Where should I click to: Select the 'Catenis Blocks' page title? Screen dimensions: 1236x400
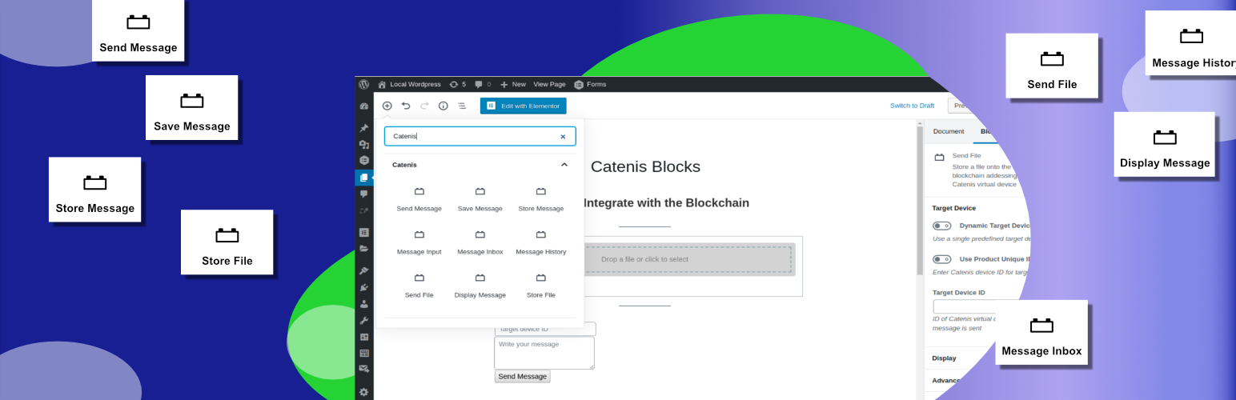tap(645, 166)
